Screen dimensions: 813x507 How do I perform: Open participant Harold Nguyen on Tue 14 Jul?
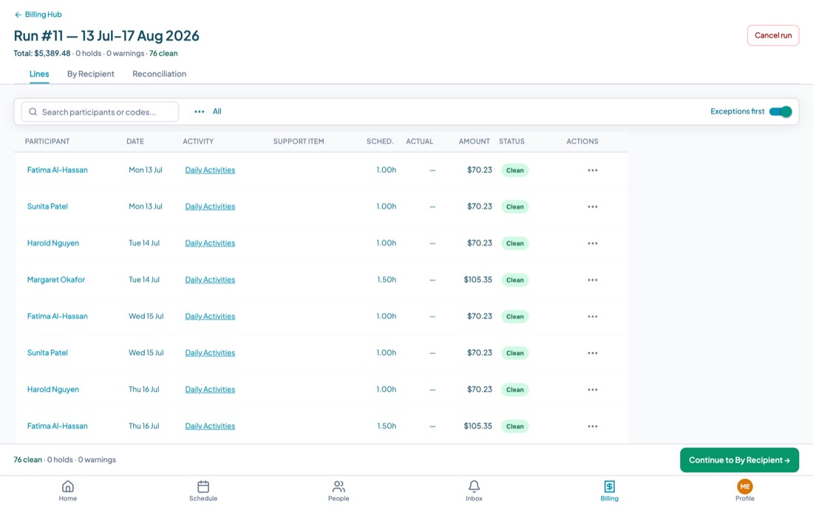(x=53, y=243)
